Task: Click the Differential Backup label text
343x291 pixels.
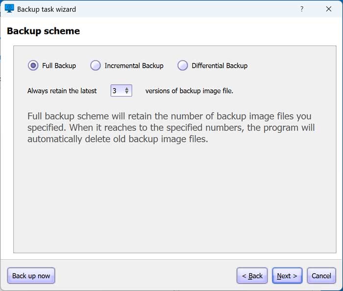Action: pyautogui.click(x=220, y=66)
